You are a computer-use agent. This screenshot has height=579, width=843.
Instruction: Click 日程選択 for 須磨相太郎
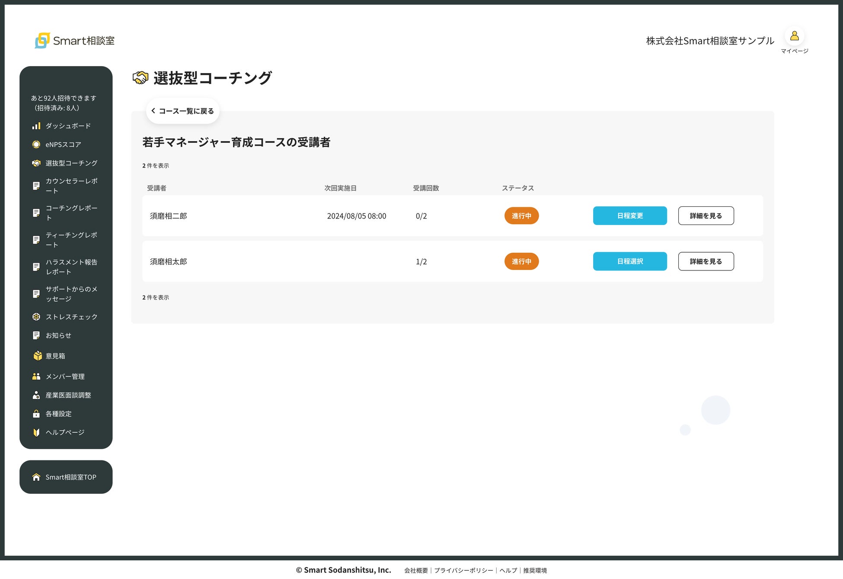click(x=629, y=261)
